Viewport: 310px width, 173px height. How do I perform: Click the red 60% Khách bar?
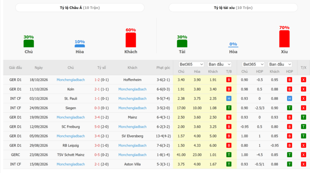click(x=131, y=40)
